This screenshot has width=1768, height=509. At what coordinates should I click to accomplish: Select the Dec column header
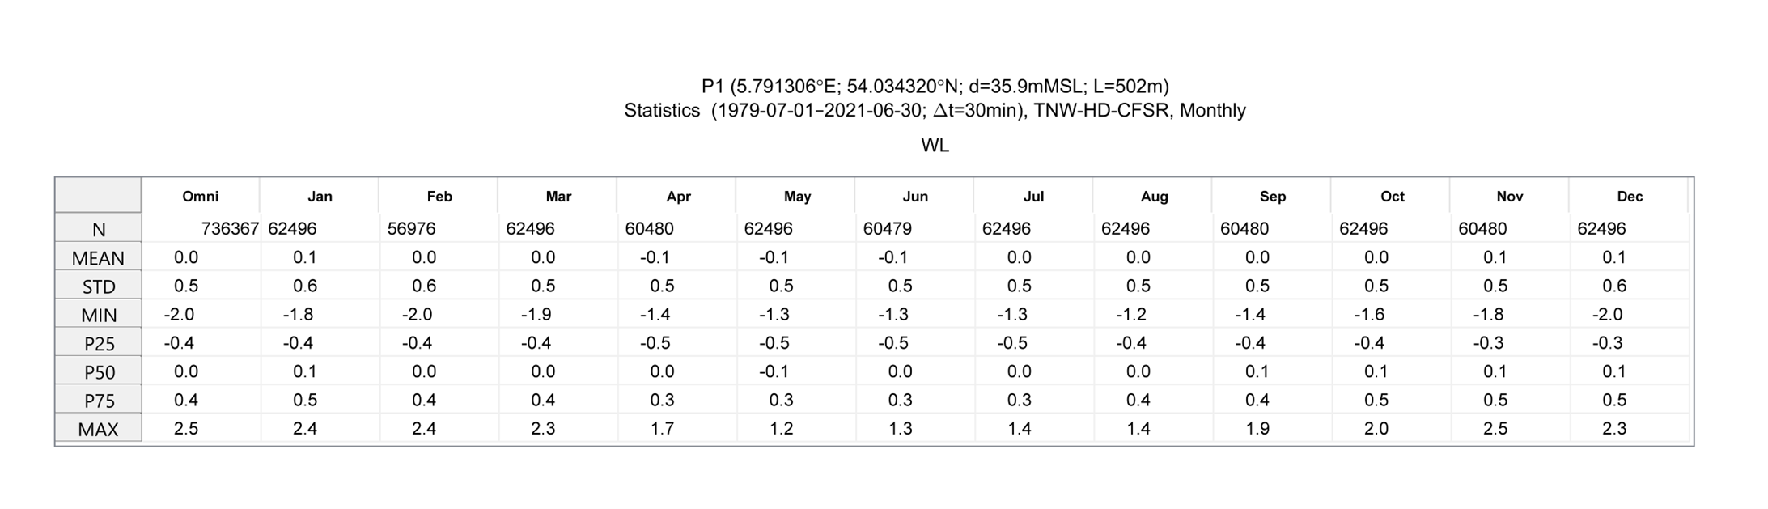coord(1630,196)
